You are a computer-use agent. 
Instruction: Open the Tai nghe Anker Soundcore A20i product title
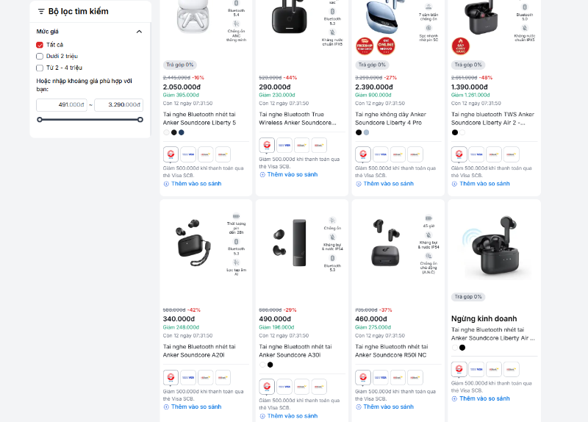199,351
